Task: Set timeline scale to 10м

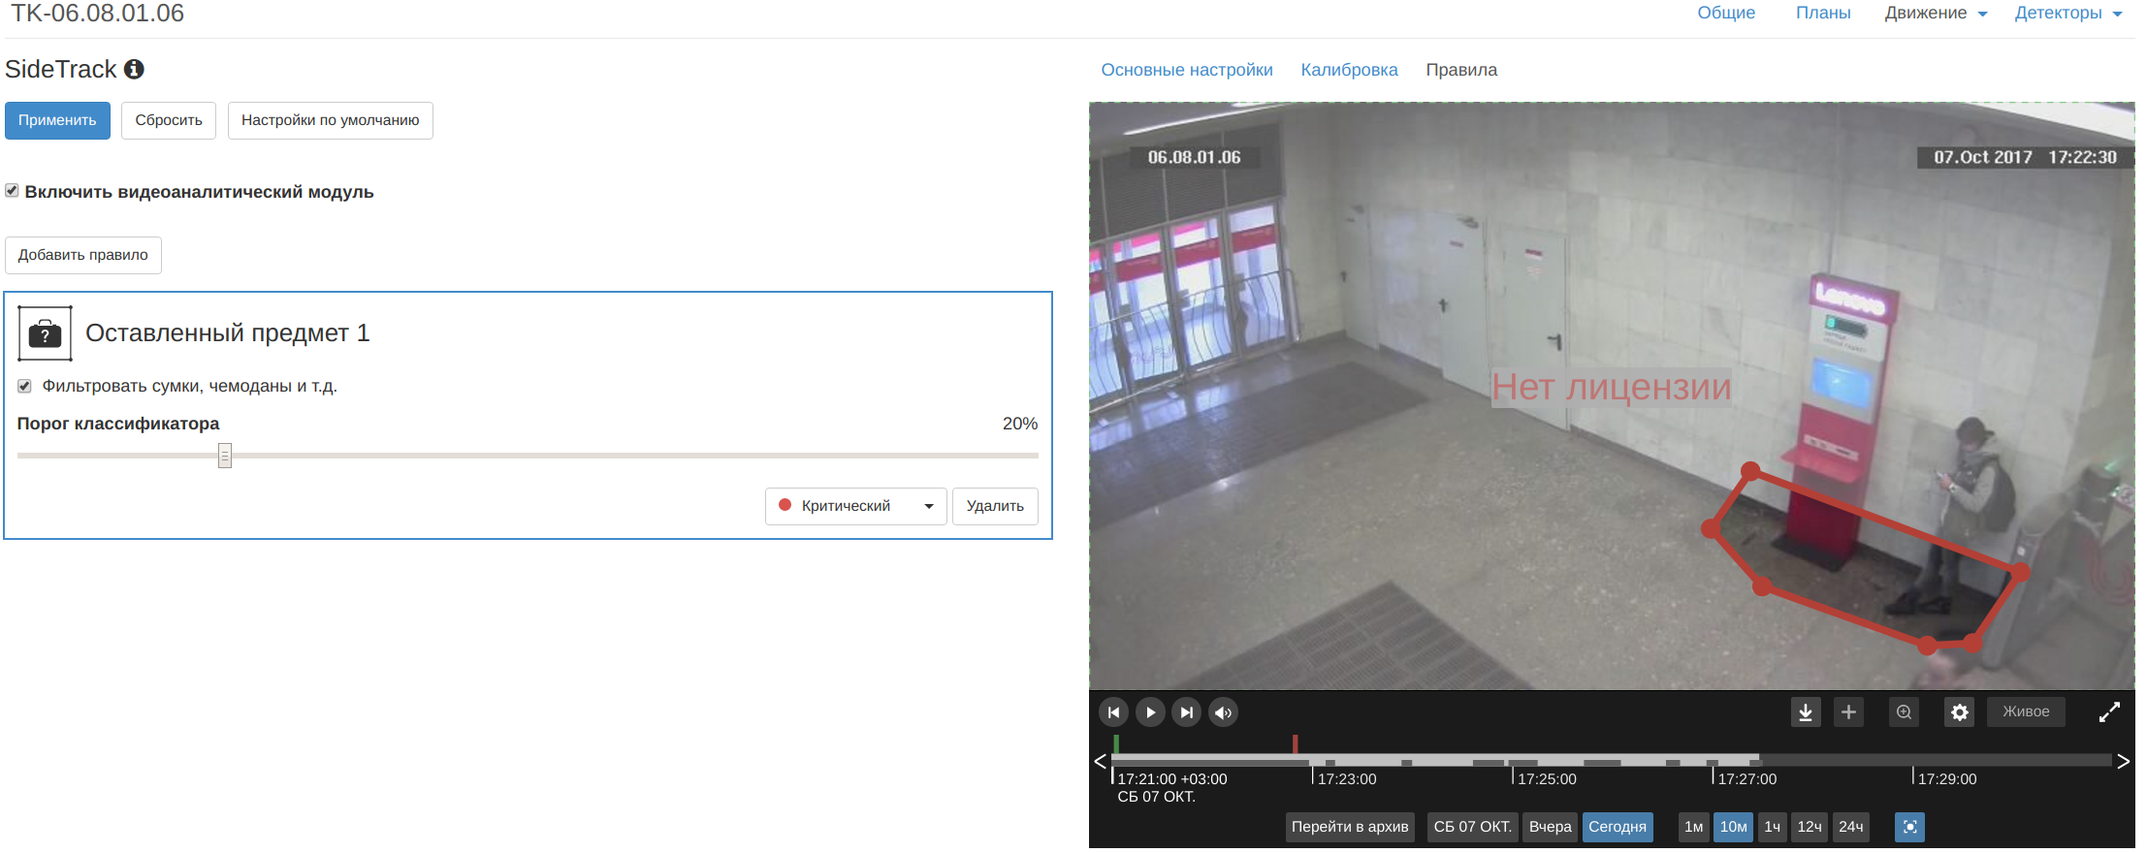Action: coord(1733,827)
